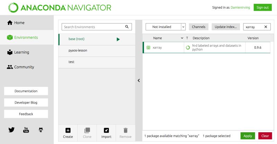Open the Documentation button
This screenshot has width=277, height=144.
tap(26, 91)
